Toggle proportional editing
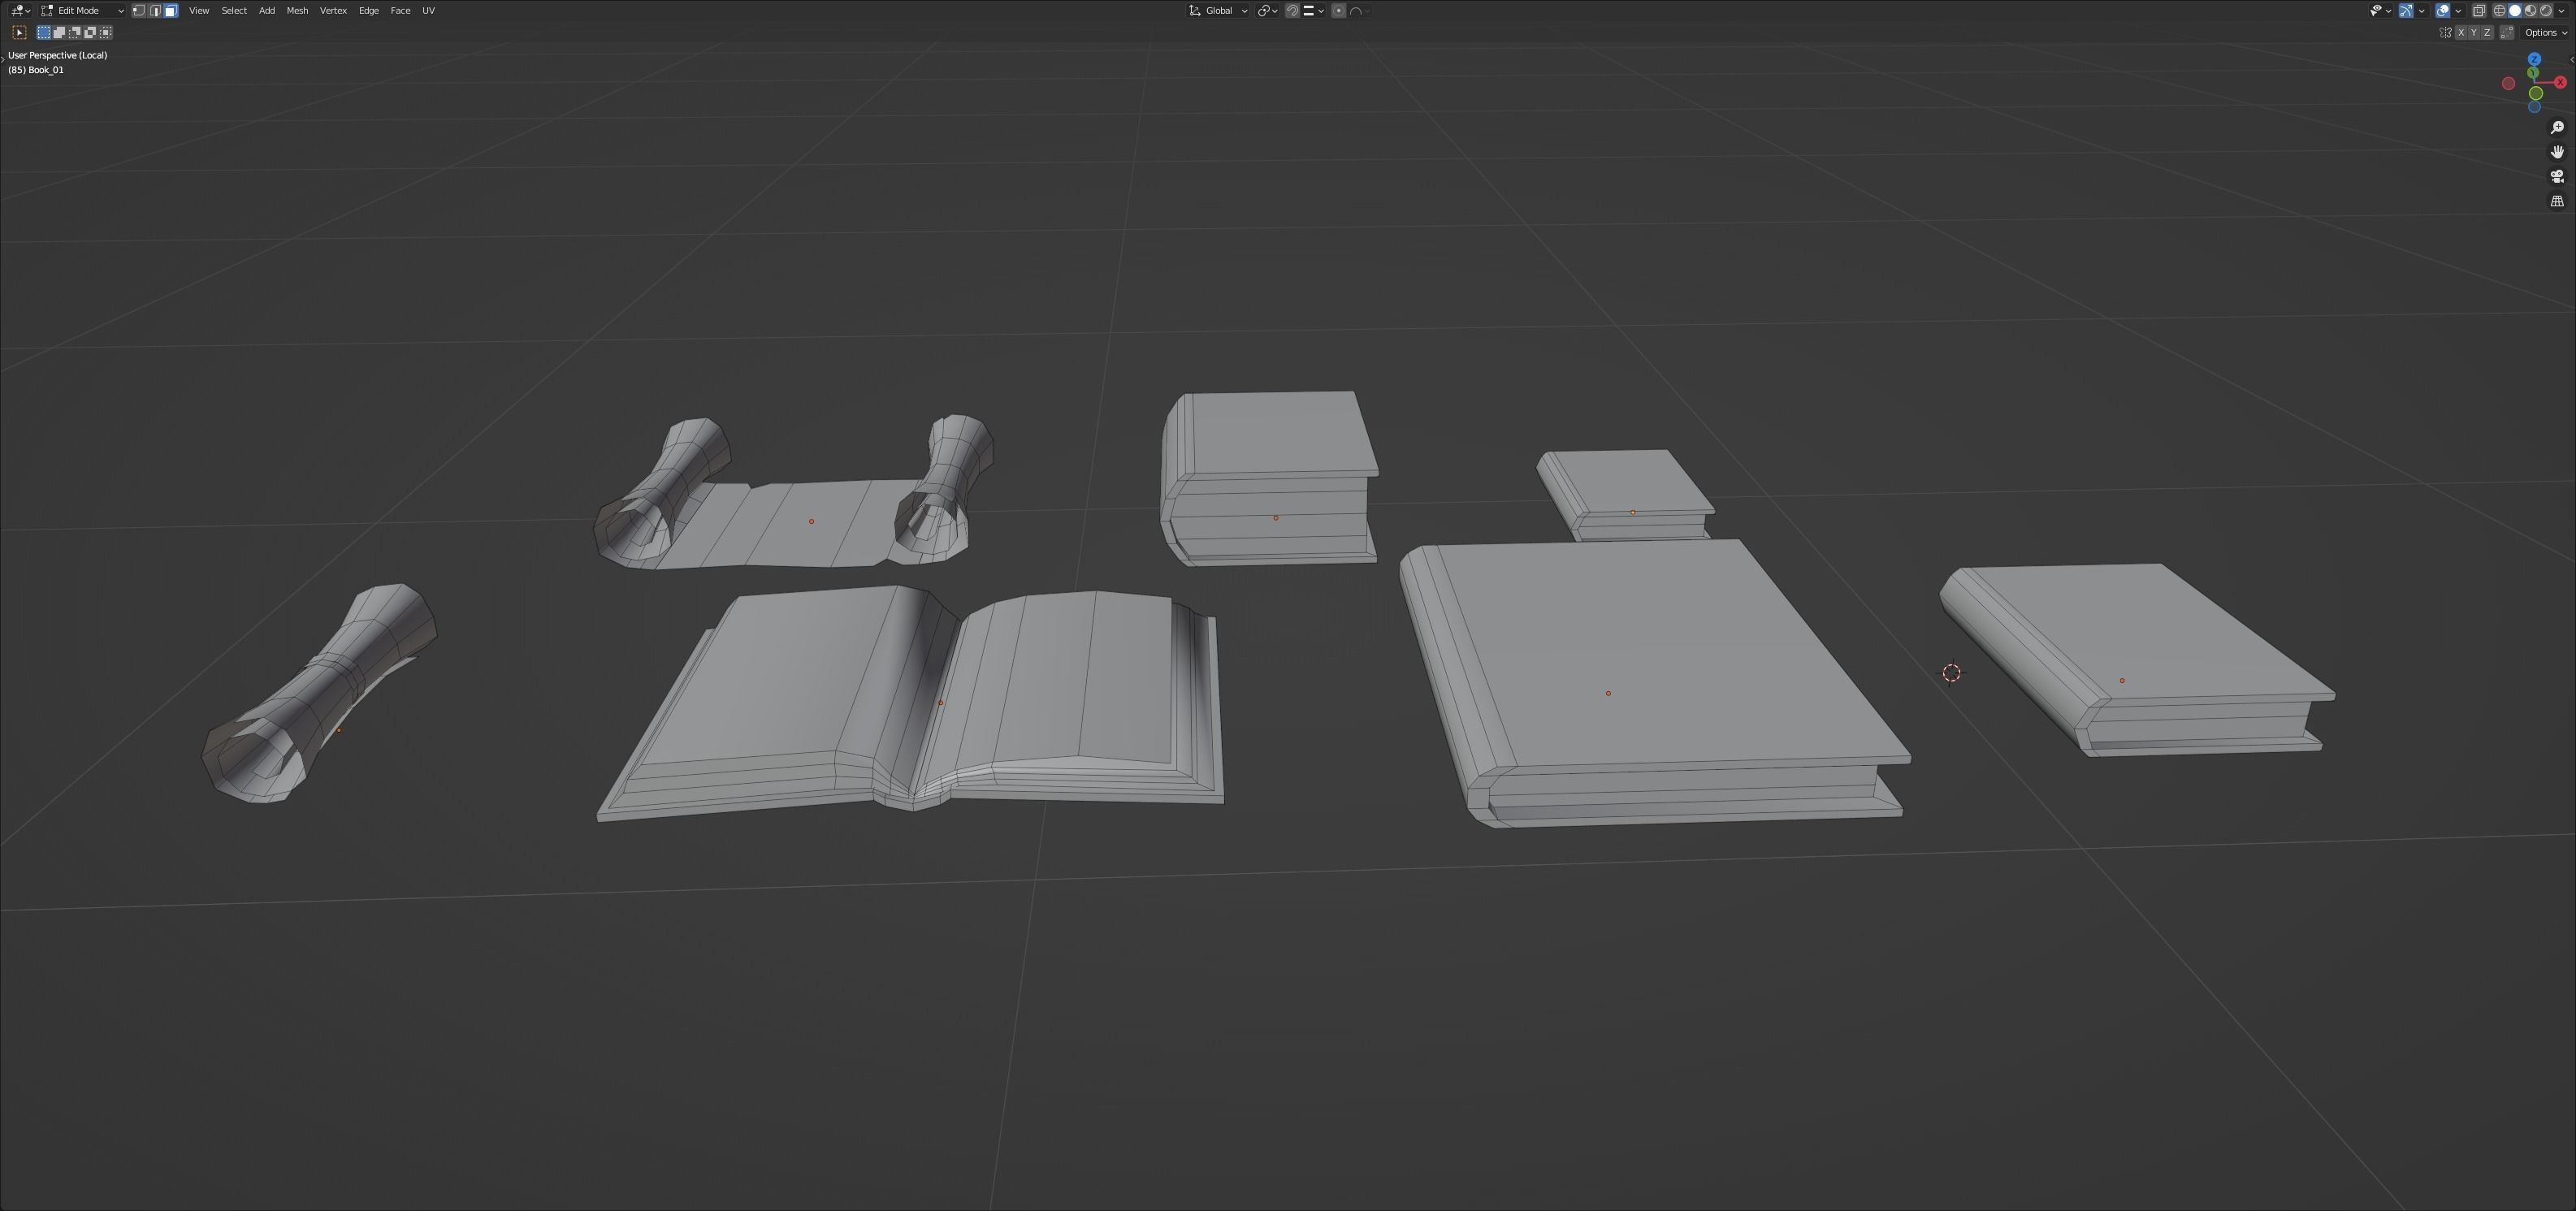This screenshot has width=2576, height=1211. 1339,10
